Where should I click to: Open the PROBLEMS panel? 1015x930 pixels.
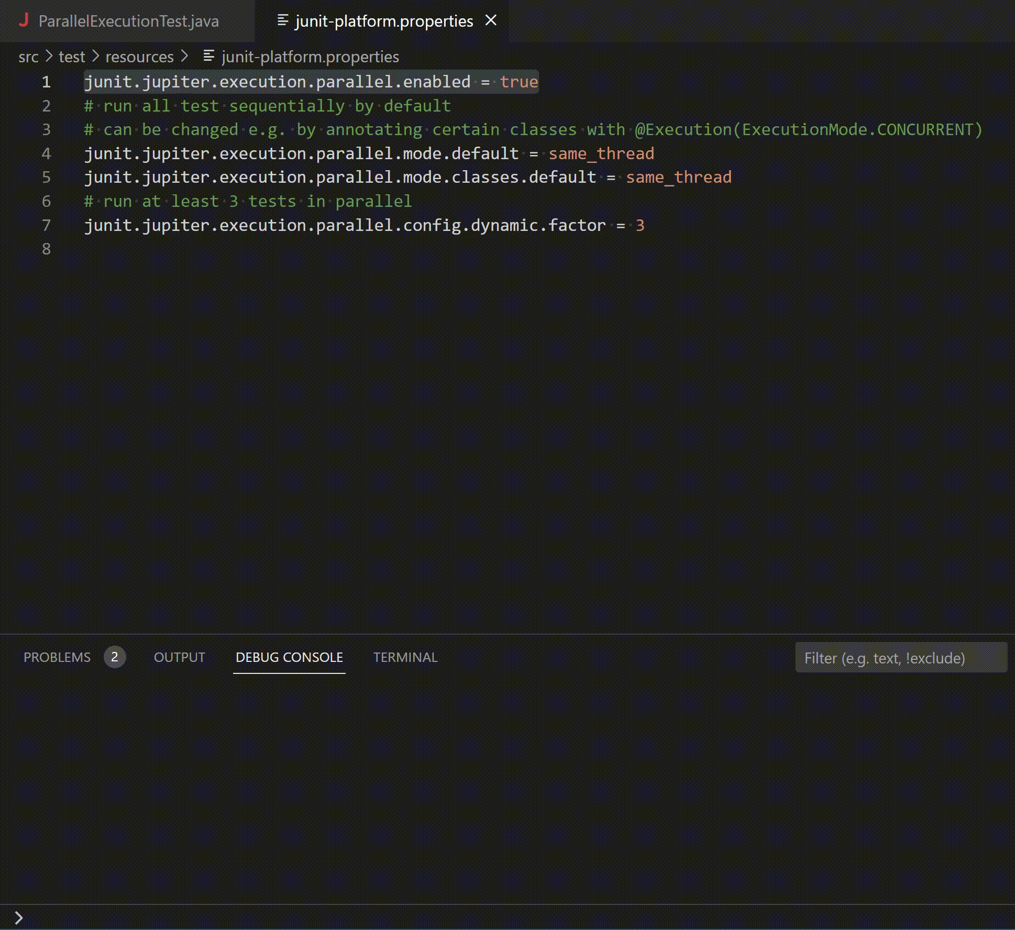[57, 657]
